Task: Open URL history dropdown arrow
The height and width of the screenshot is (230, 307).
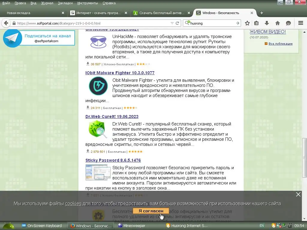Action: tap(172, 23)
